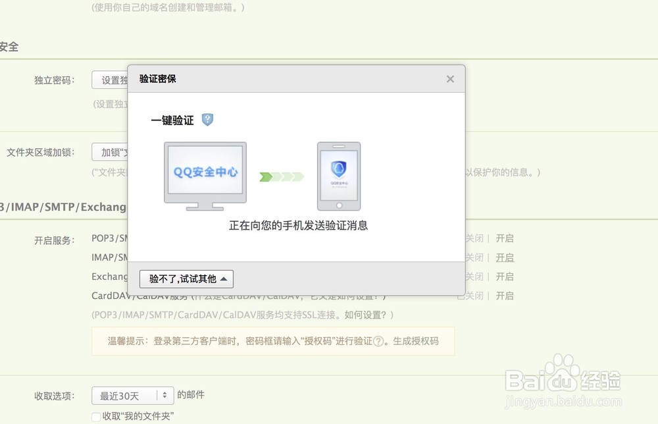The width and height of the screenshot is (658, 424).
Task: Click the 验证密保 dialog title bar
Action: tap(296, 79)
